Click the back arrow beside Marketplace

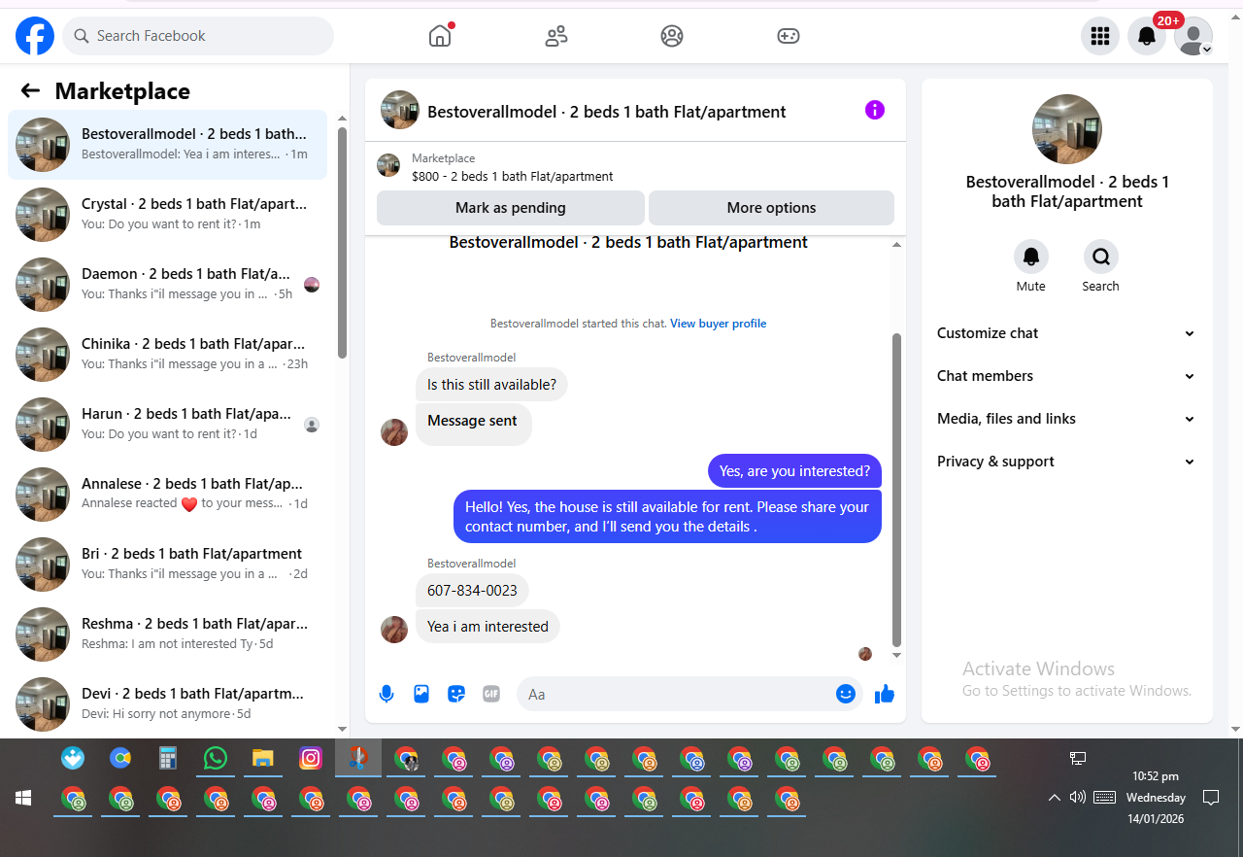30,90
